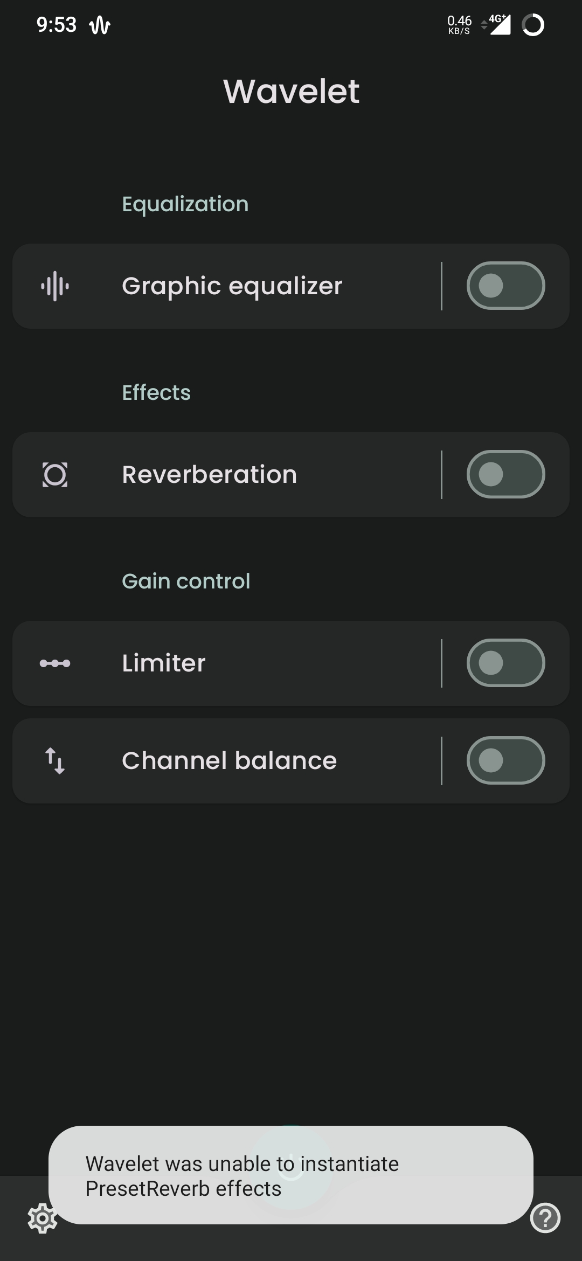Image resolution: width=582 pixels, height=1261 pixels.
Task: Tap the Channel balance arrows icon
Action: tap(55, 761)
